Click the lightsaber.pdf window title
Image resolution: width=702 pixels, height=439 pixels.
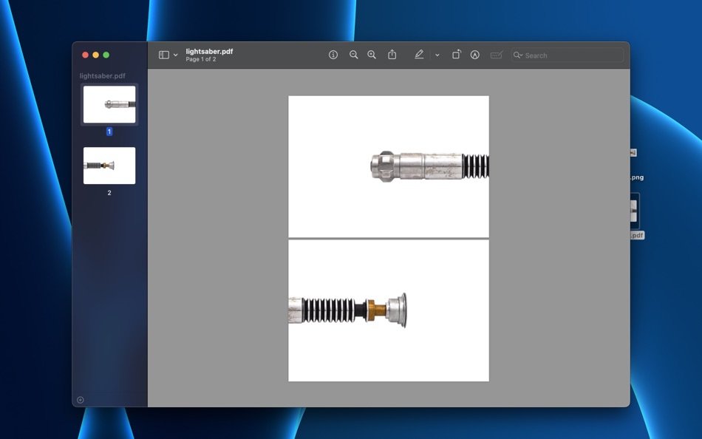[x=209, y=52]
